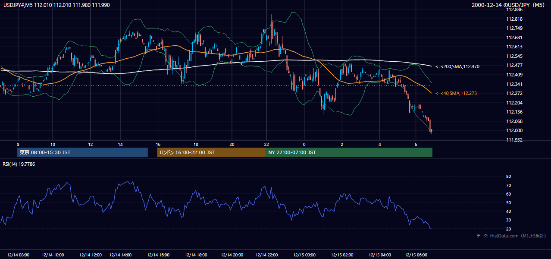Click price axis label 112.477

[515, 65]
